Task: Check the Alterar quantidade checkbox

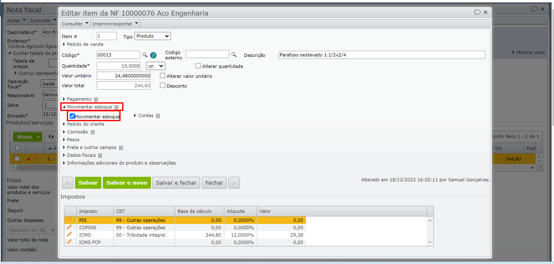Action: 198,66
